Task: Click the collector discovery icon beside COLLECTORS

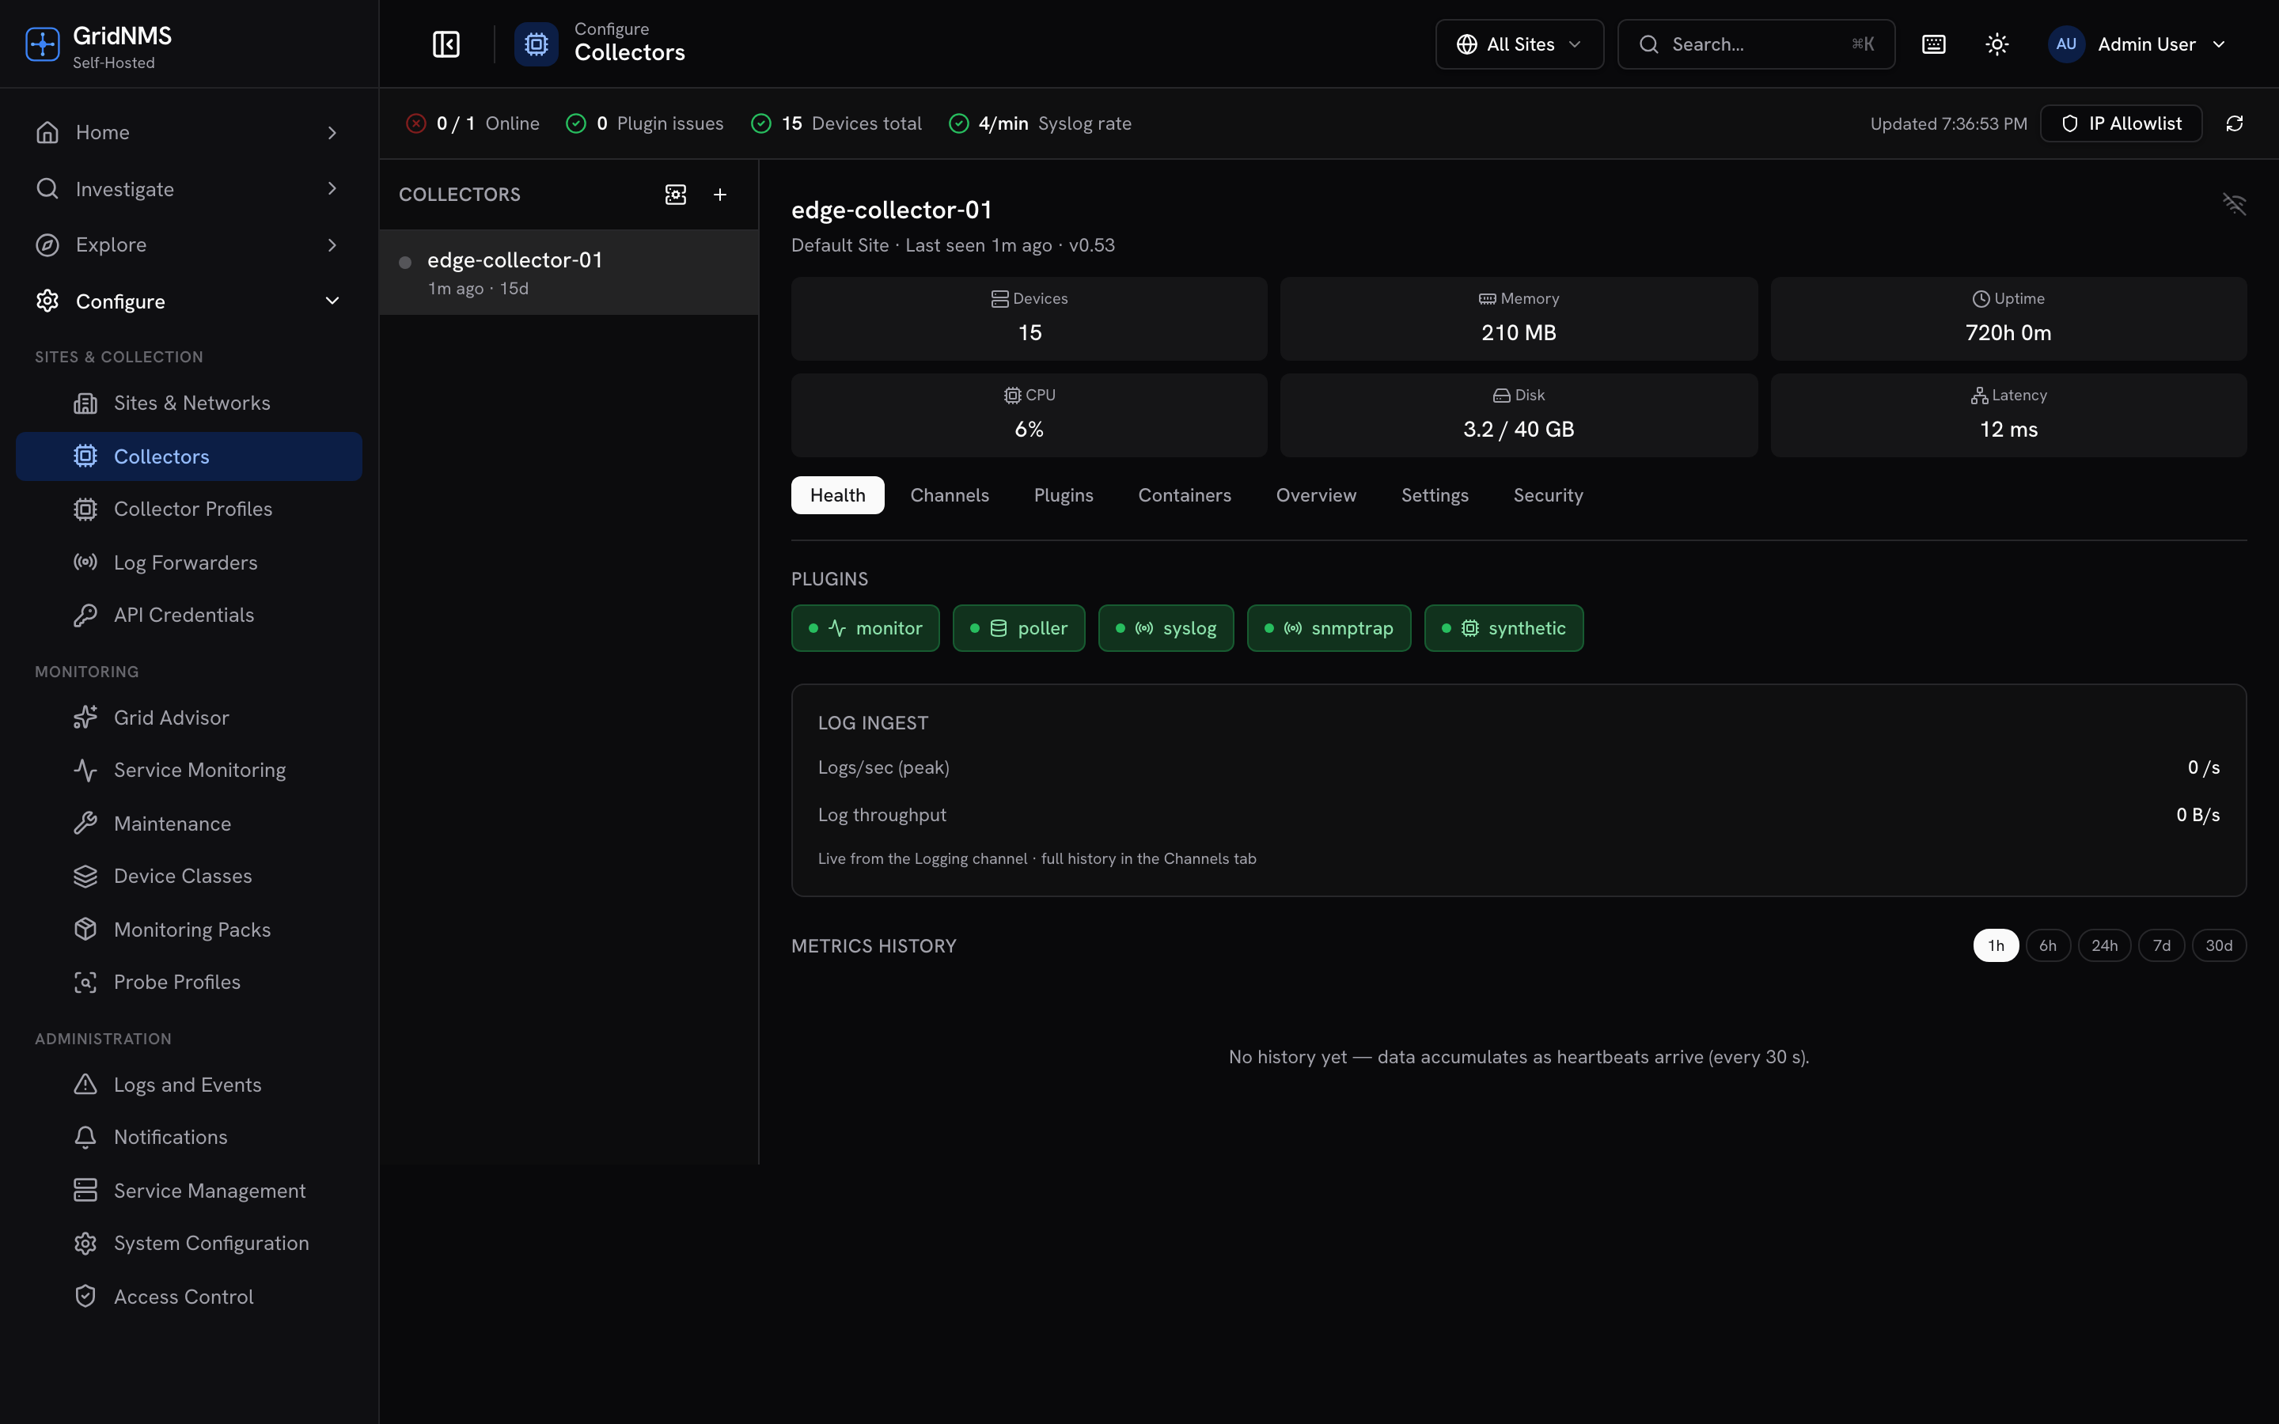Action: coord(675,194)
